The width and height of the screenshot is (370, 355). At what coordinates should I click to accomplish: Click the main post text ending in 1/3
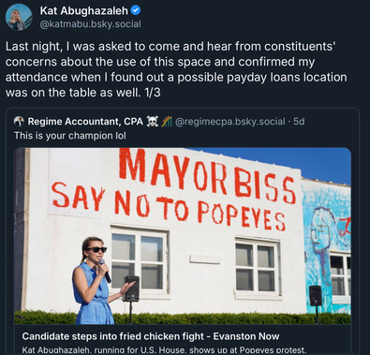tap(176, 69)
